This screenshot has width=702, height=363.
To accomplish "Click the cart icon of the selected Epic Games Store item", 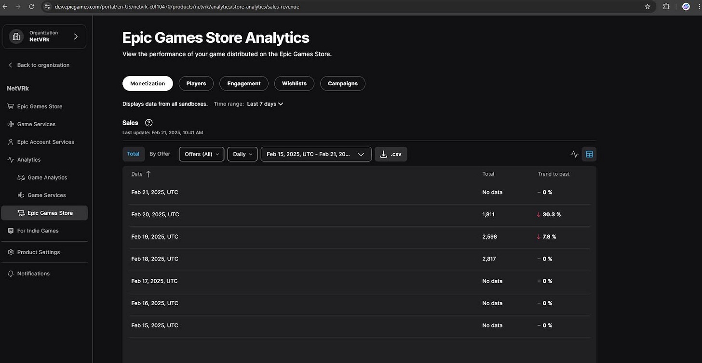I will 21,213.
